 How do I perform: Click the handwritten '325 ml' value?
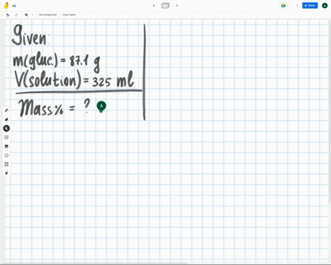pos(113,79)
